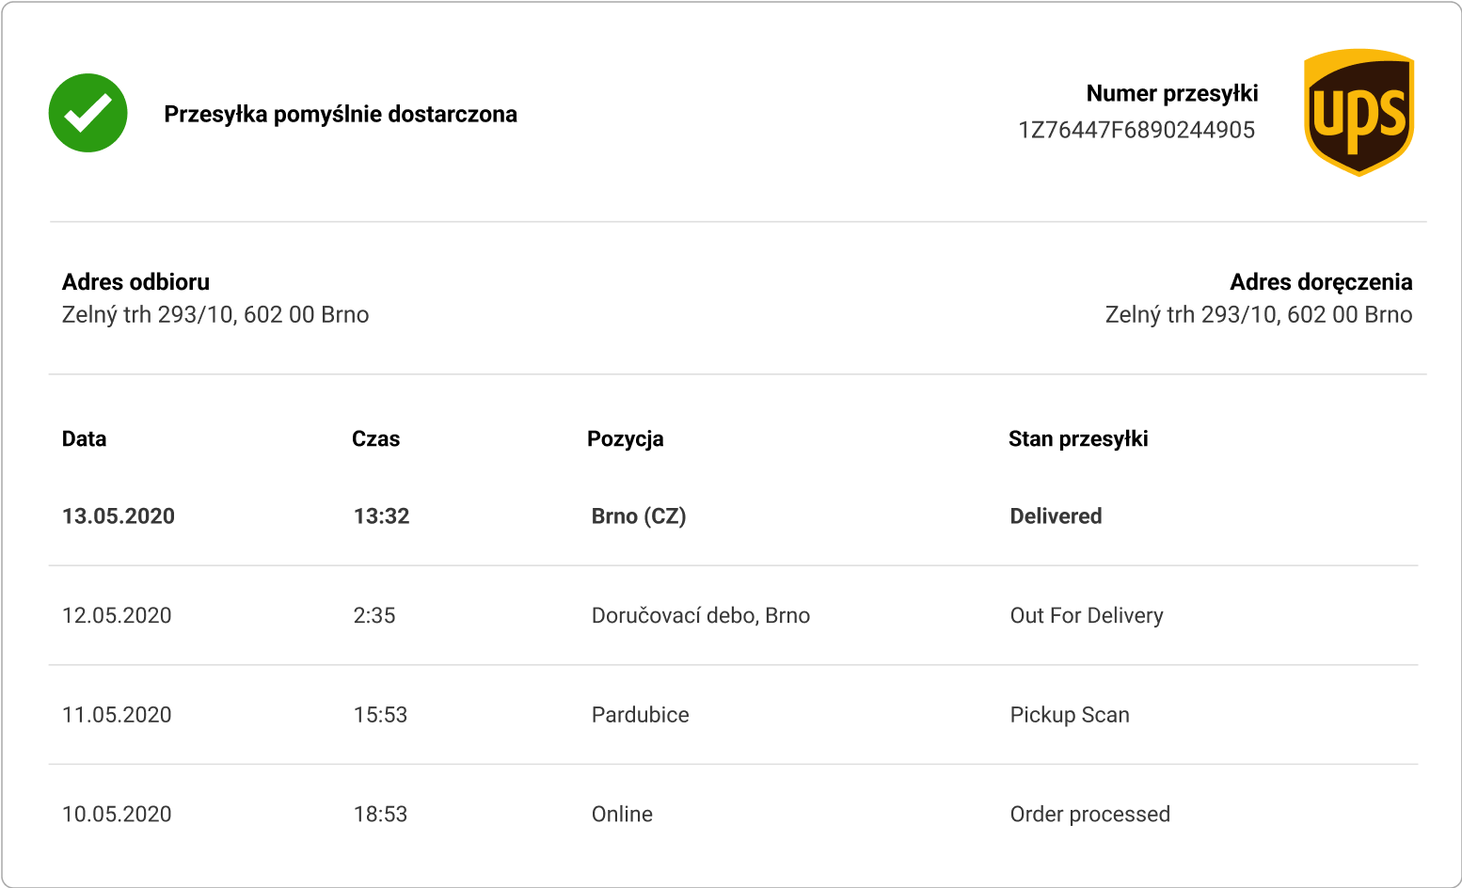Click the Czas column header
This screenshot has width=1462, height=888.
point(375,438)
